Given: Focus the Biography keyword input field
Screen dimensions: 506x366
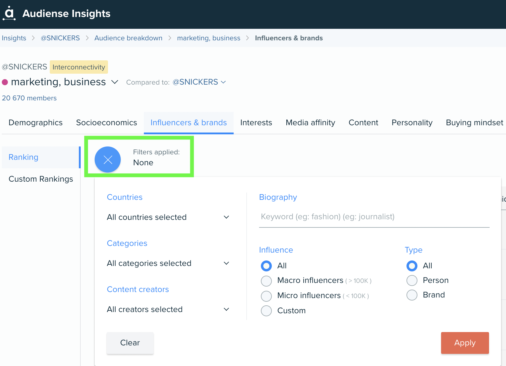Looking at the screenshot, I should pos(374,217).
